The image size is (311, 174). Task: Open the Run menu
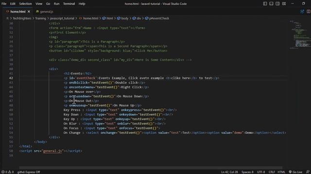click(x=56, y=4)
